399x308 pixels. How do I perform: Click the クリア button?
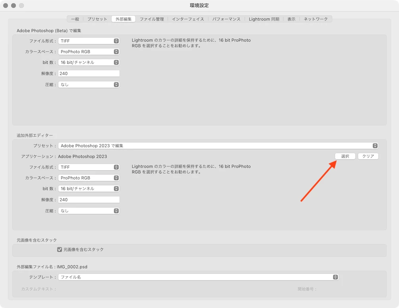coord(368,156)
